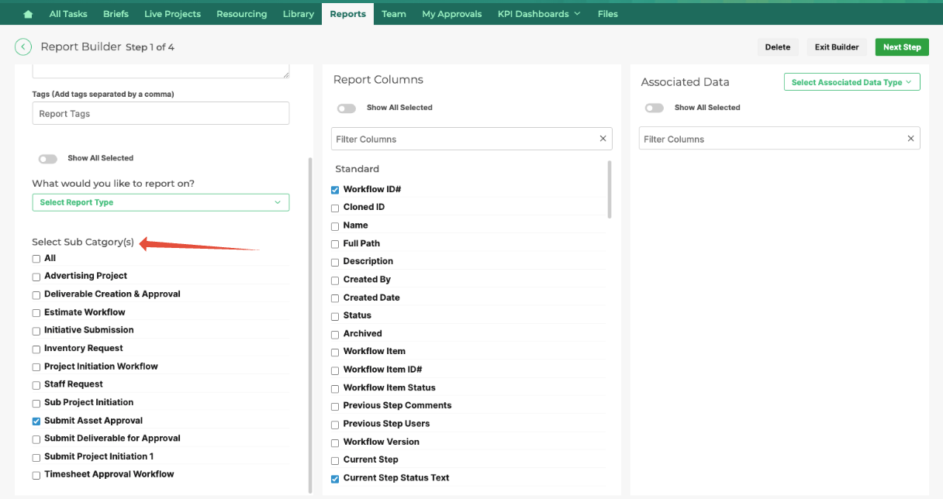Check Current Step column checkbox
Screen dimensions: 943x499
[x=335, y=461]
